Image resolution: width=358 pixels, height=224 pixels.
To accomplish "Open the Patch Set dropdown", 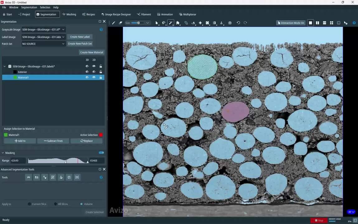I will pos(43,44).
